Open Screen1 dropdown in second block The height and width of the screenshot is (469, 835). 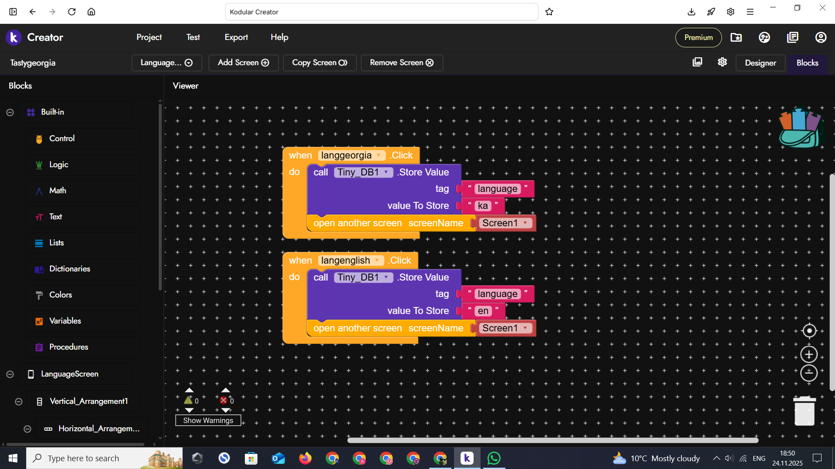pyautogui.click(x=525, y=328)
